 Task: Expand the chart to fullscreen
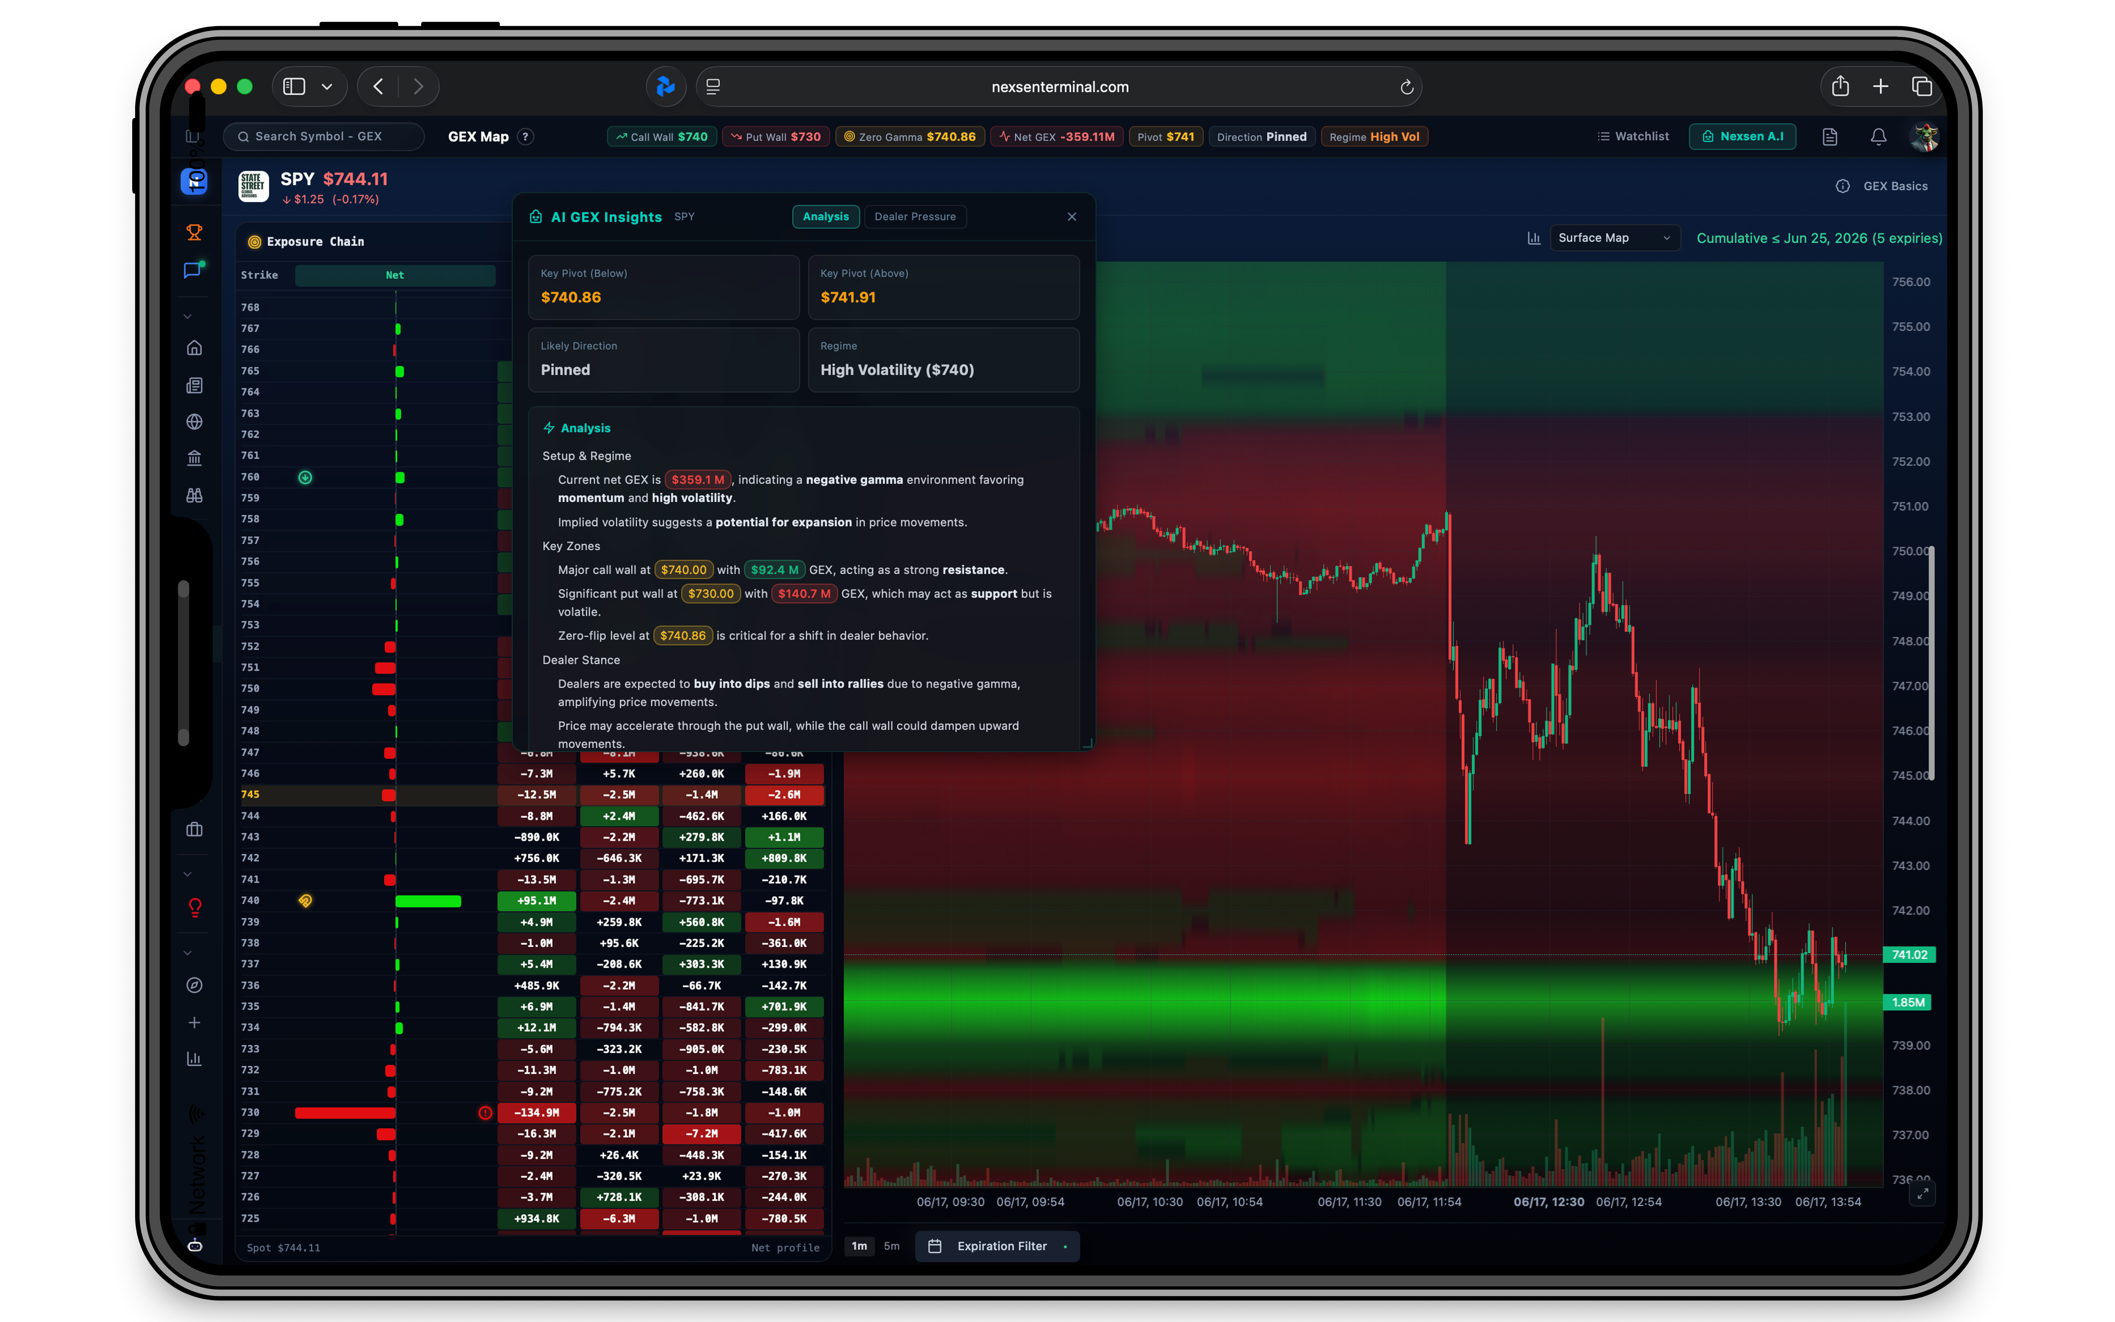tap(1923, 1193)
